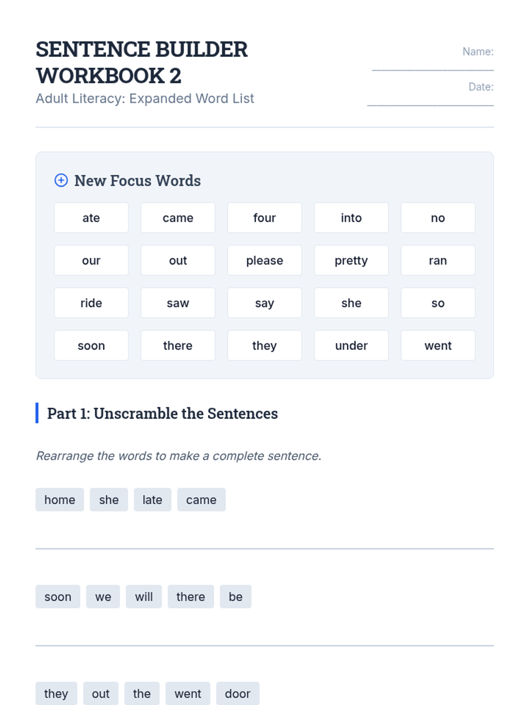Screen dimensions: 529x705
Task: Tap the focus word 'pretty'
Action: (x=351, y=260)
